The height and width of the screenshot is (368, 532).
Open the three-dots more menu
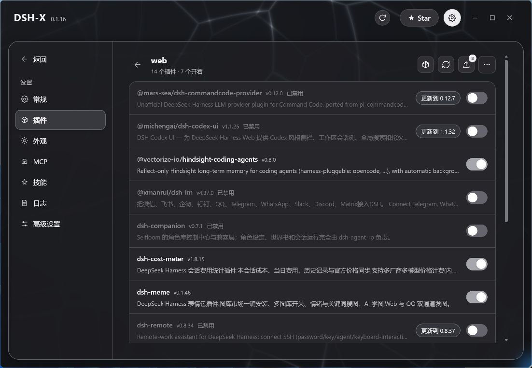click(487, 65)
